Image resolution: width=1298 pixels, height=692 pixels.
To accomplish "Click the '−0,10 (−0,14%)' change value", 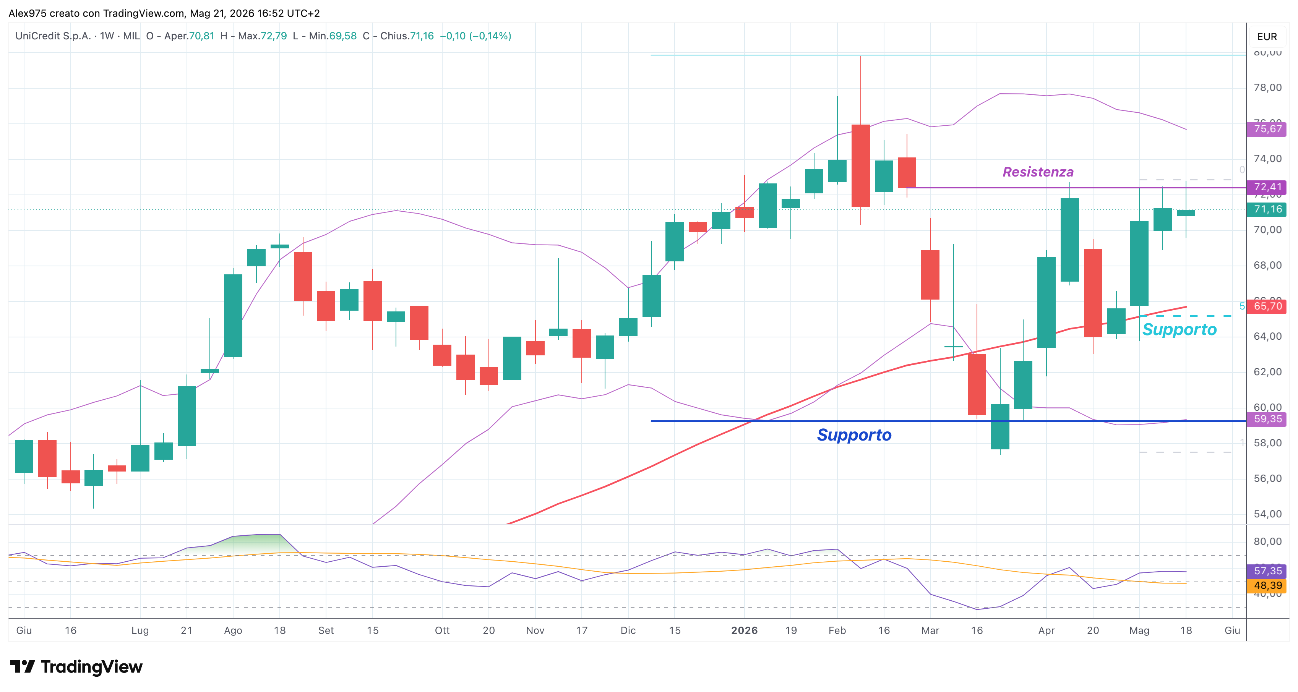I will coord(475,36).
